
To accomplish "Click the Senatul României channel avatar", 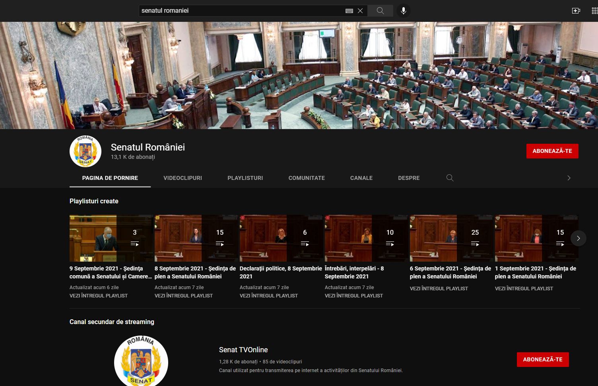I will point(85,151).
